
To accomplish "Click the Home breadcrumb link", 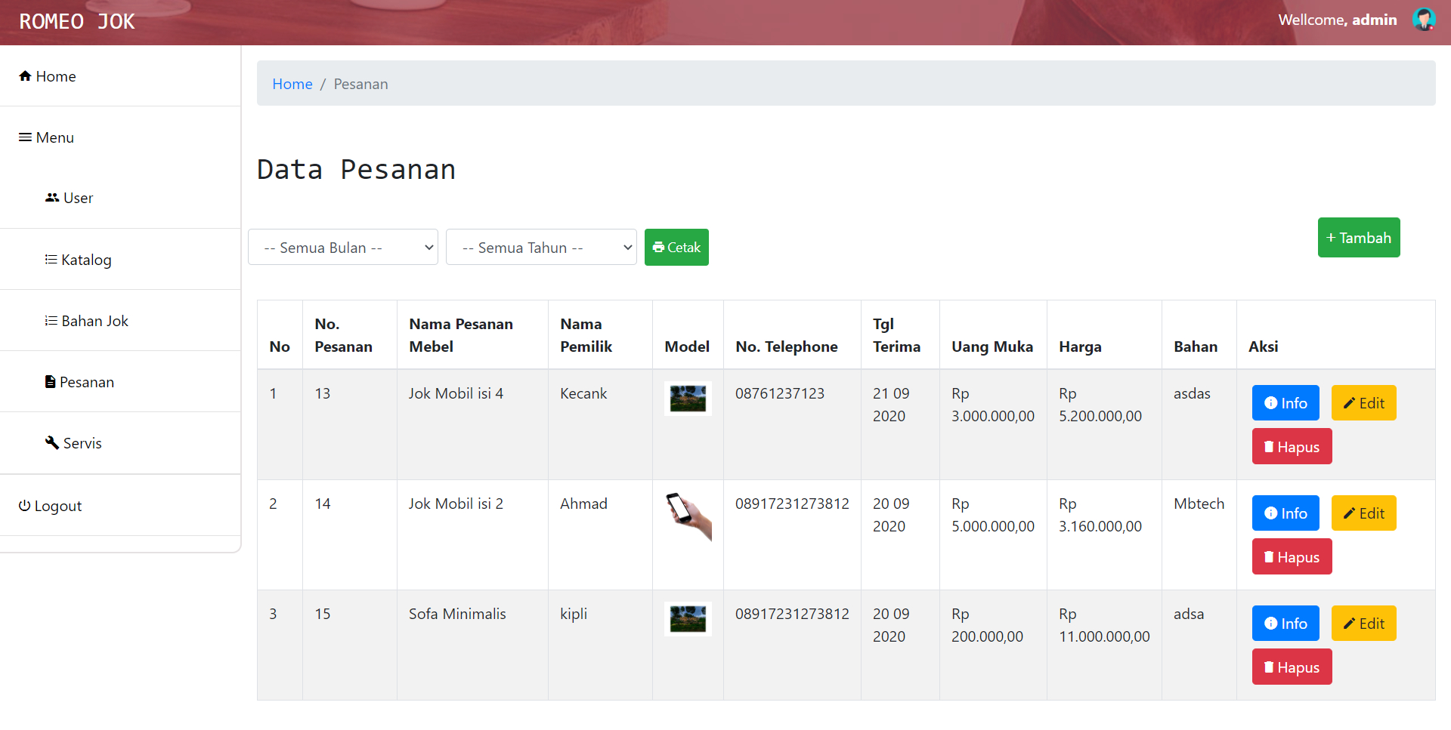I will 292,84.
